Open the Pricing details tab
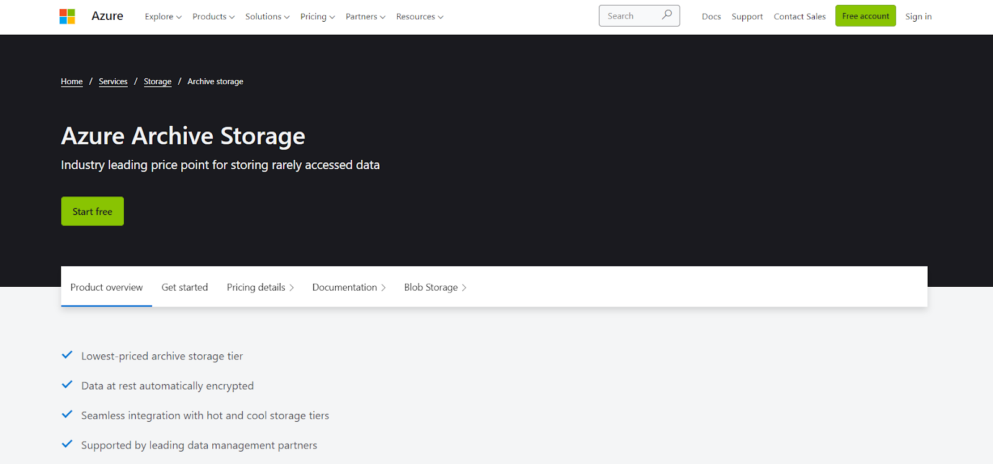993x464 pixels. tap(260, 287)
